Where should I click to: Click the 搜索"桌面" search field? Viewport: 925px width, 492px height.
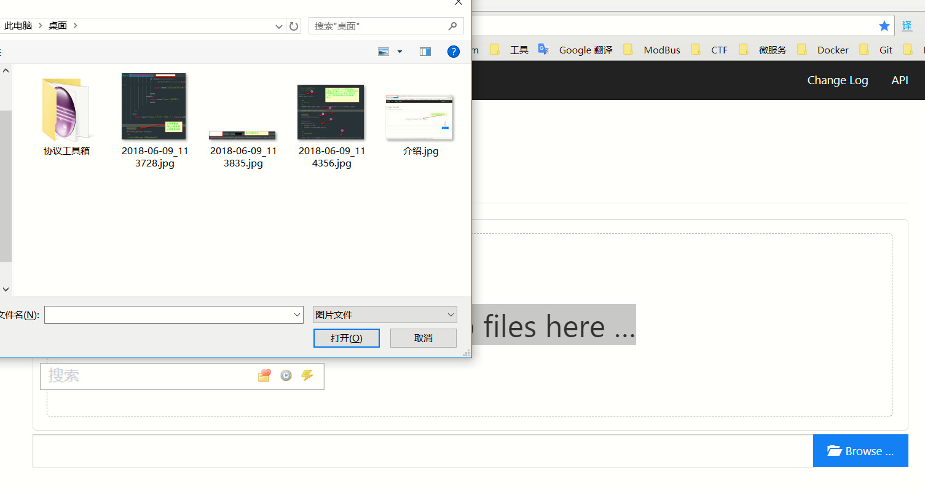tap(386, 26)
